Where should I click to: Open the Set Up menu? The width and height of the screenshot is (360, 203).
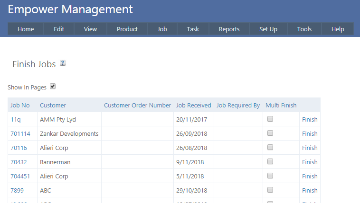tap(268, 29)
